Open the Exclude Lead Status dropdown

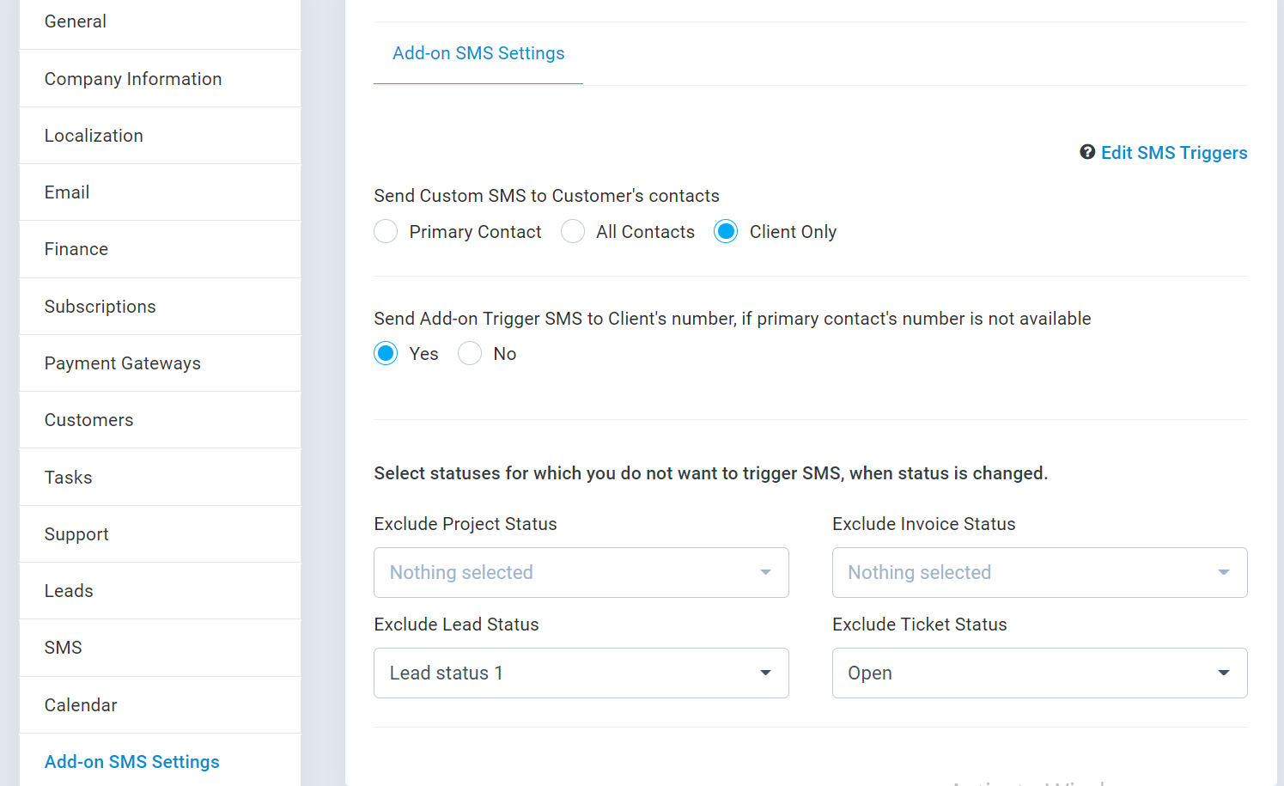581,673
